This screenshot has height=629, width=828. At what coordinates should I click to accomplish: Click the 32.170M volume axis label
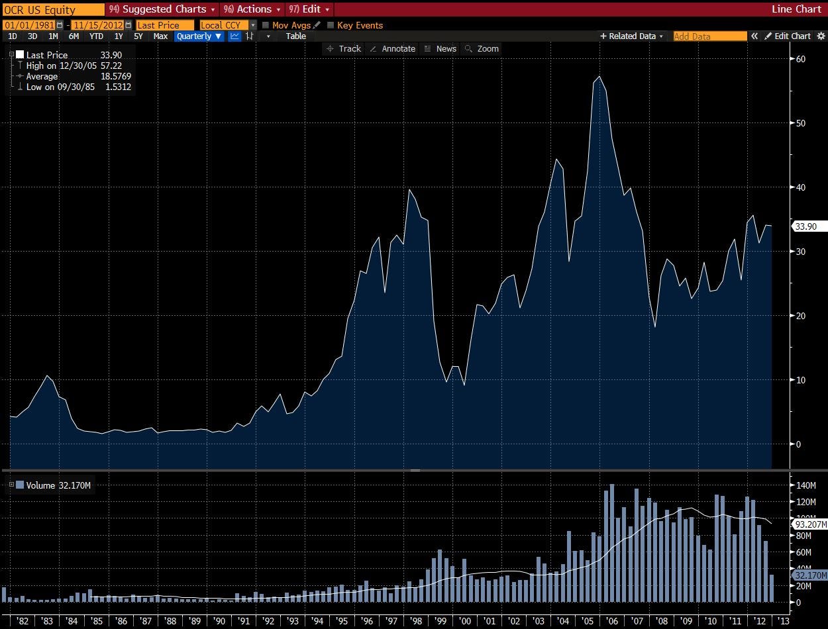(809, 575)
